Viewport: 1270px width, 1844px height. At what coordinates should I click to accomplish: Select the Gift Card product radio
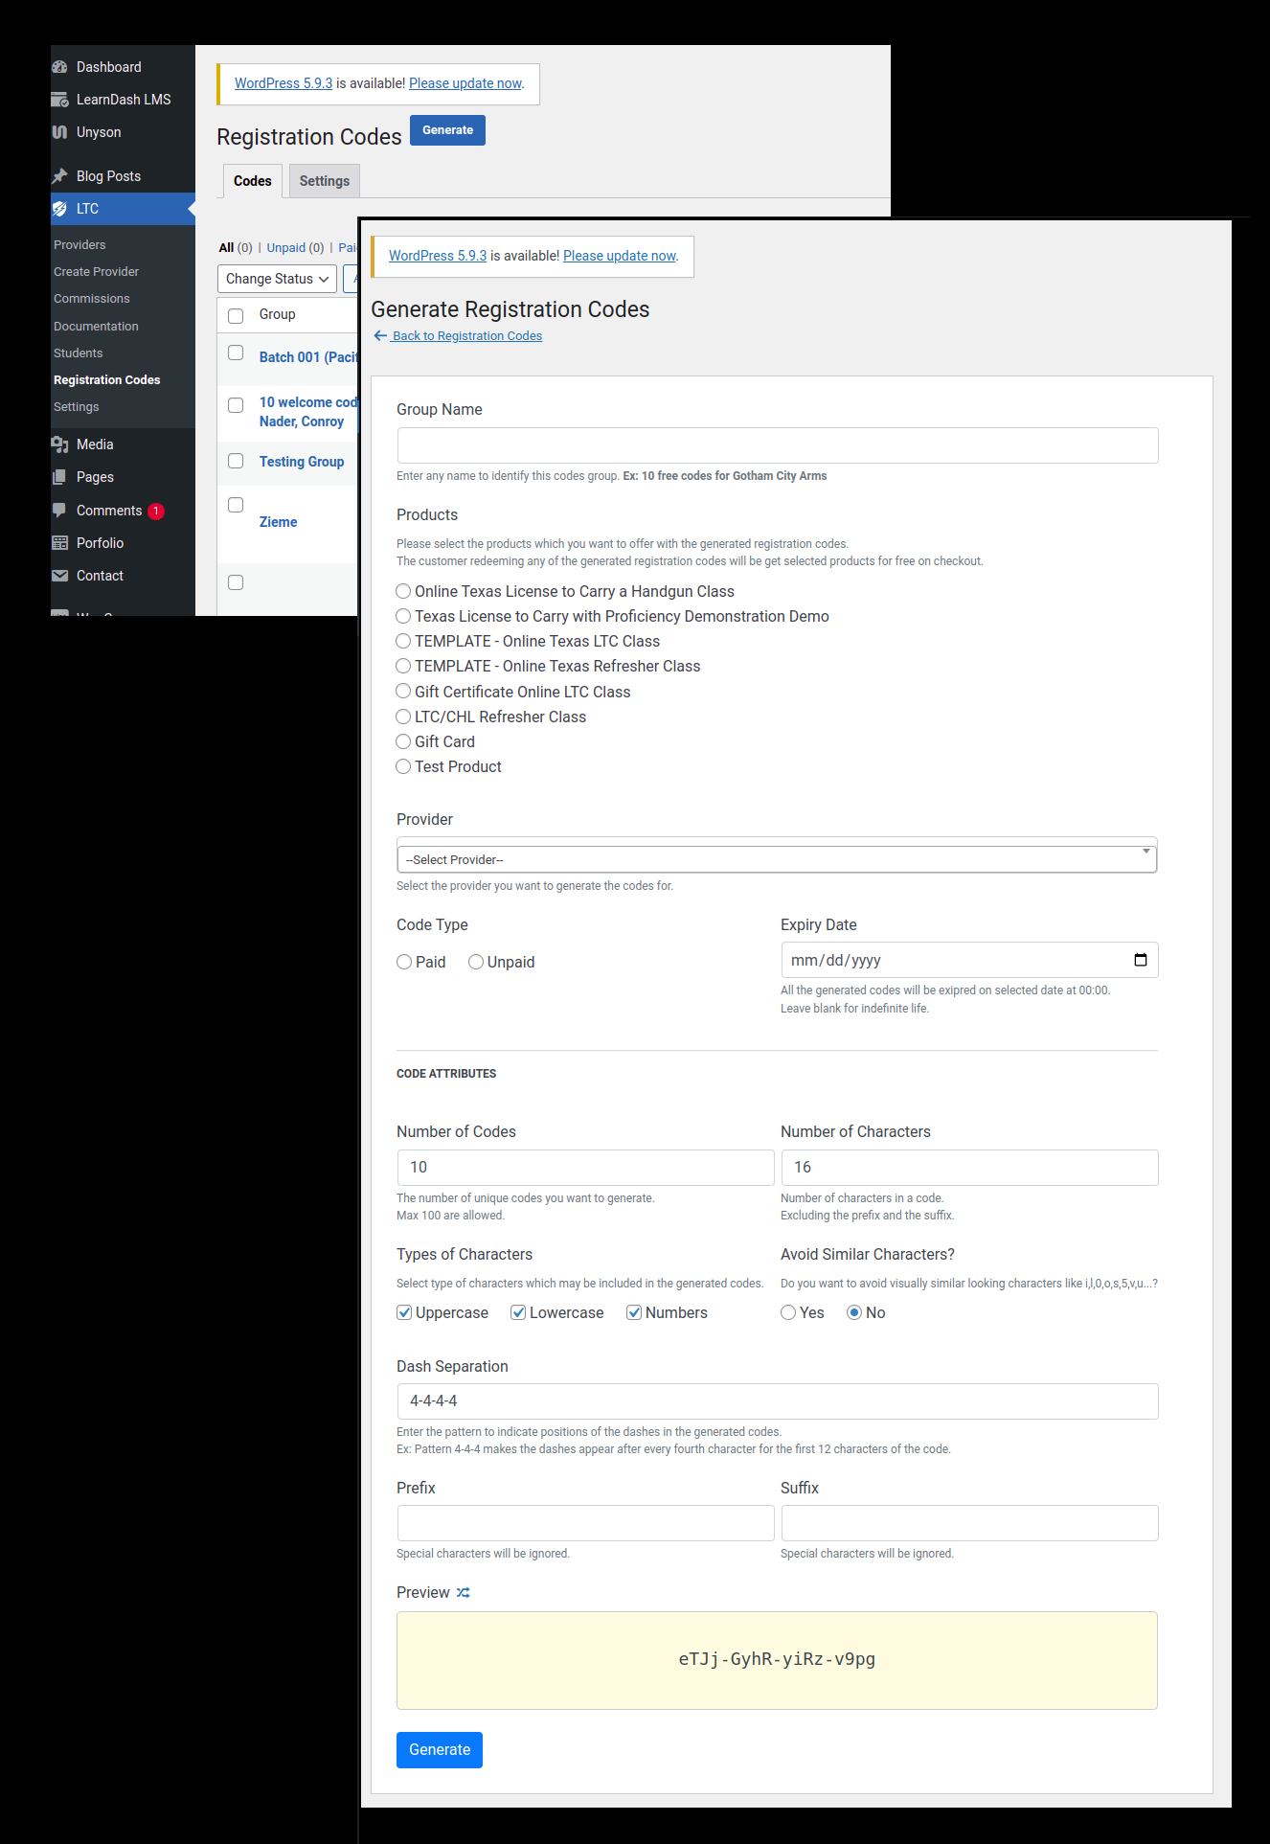coord(403,741)
